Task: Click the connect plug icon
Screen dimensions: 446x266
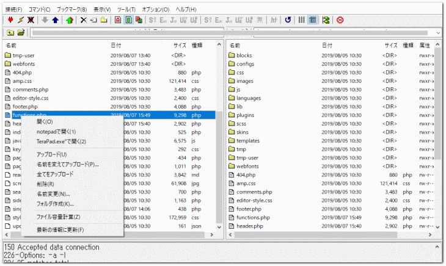Action: (9, 20)
